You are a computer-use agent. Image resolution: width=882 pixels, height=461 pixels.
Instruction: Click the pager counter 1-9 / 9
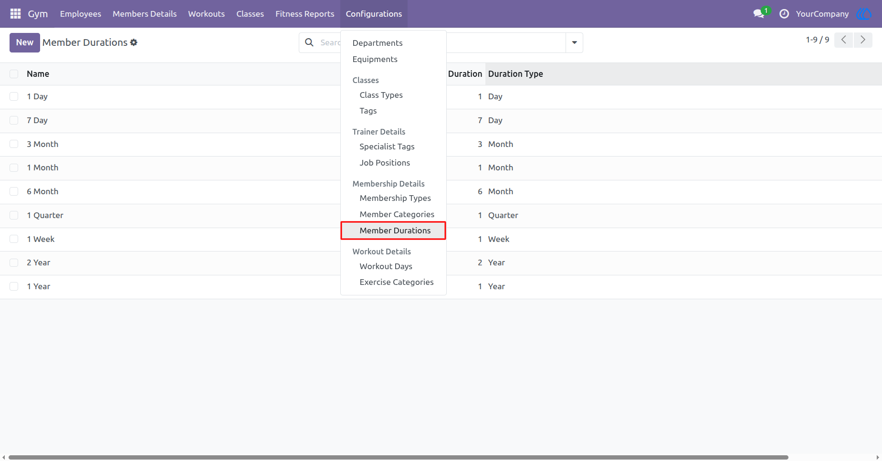818,40
